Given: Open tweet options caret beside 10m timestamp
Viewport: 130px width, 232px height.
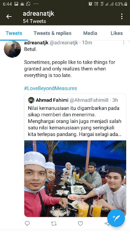Looking at the screenshot, I should (123, 43).
